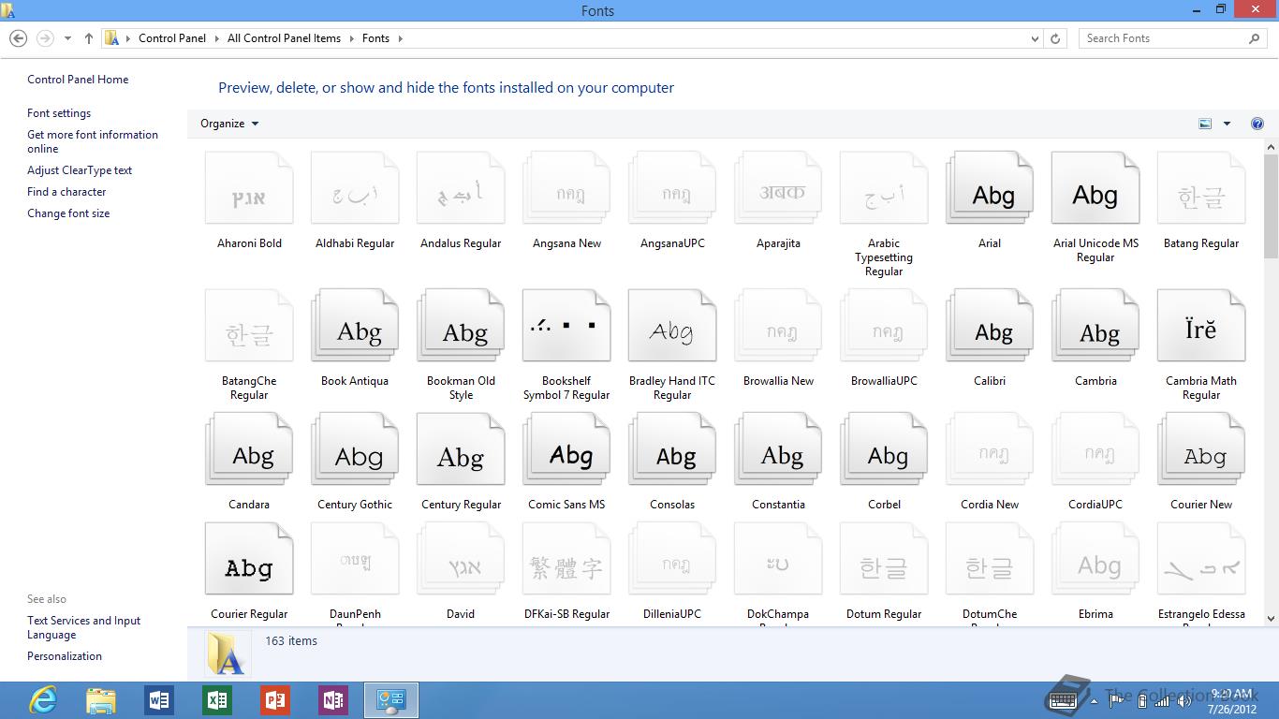The width and height of the screenshot is (1279, 719).
Task: Go to Control Panel breadcrumb
Action: (172, 38)
